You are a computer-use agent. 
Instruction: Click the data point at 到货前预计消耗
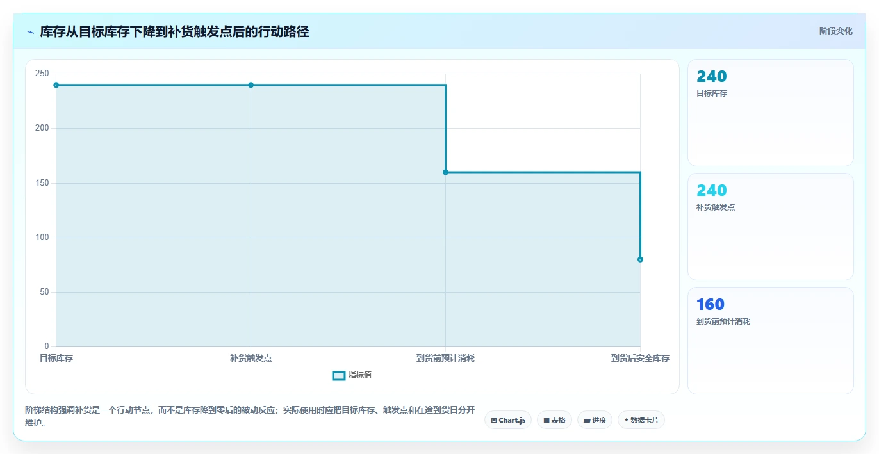(445, 172)
